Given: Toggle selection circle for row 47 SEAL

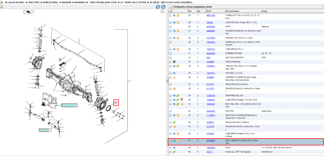Looking at the screenshot, I should (170, 141).
